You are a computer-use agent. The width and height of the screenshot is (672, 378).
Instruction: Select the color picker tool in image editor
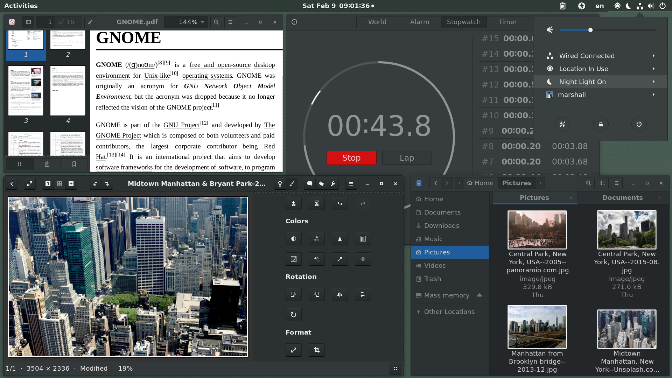point(340,259)
